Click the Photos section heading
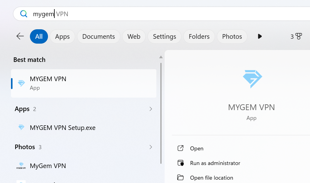Image resolution: width=310 pixels, height=183 pixels. 25,147
